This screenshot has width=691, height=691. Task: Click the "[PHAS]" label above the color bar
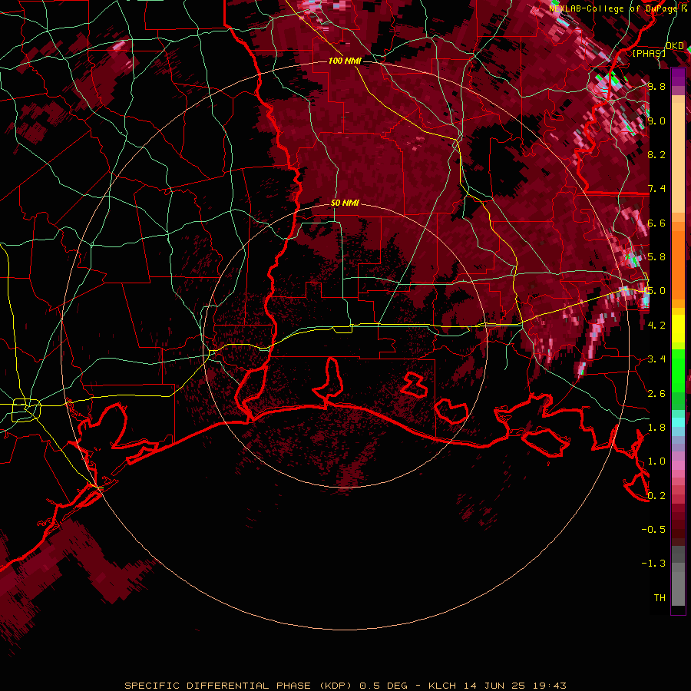649,53
